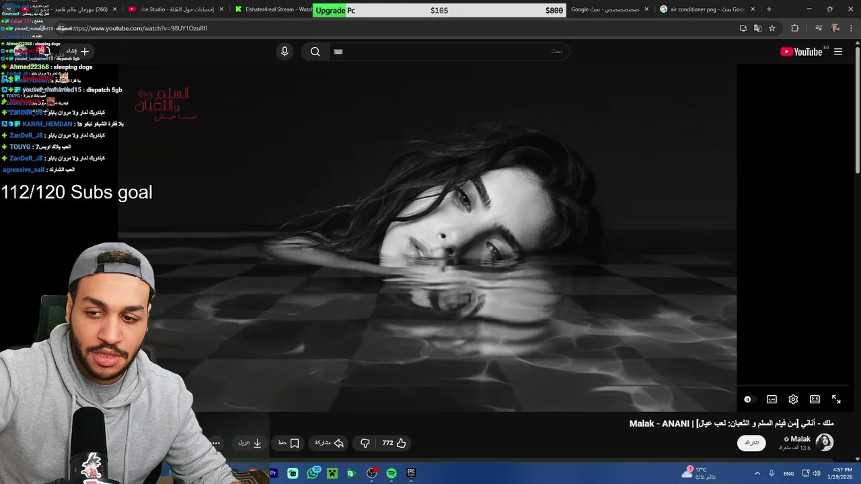Viewport: 861px width, 484px height.
Task: Open the YouTube hamburger guide menu
Action: 838,52
